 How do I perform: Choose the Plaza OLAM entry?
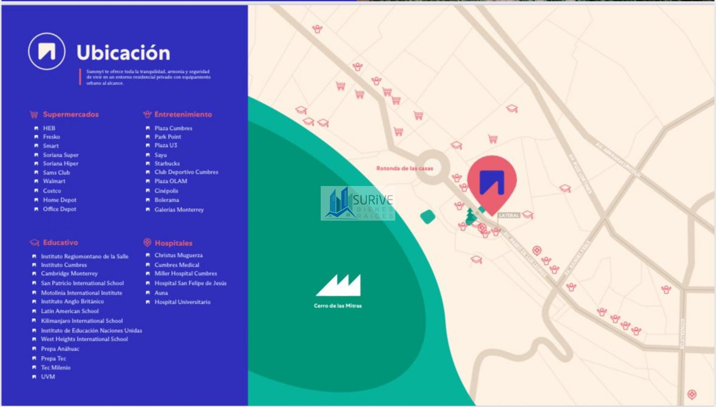point(171,181)
